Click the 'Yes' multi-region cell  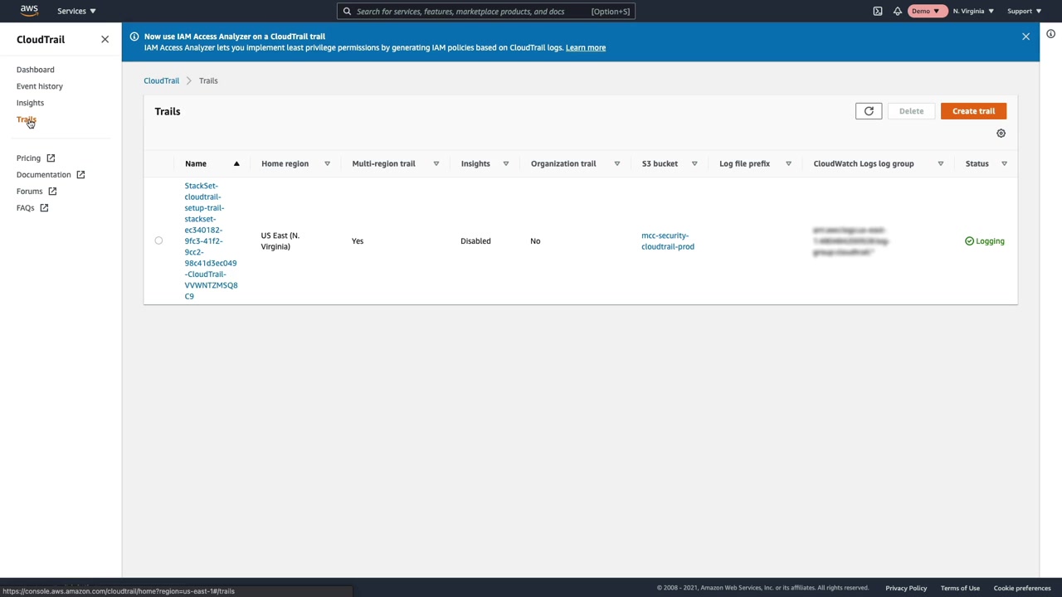[x=358, y=241]
